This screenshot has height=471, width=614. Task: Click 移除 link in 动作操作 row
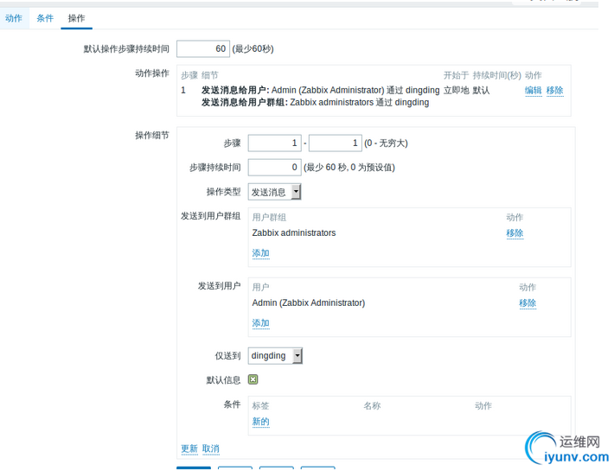pos(554,91)
